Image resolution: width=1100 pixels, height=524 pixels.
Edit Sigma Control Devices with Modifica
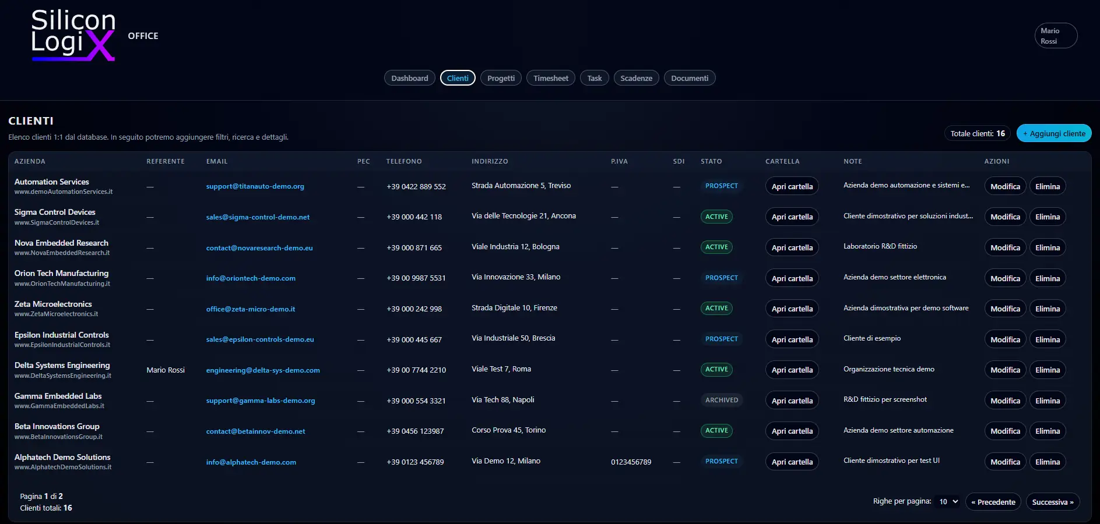tap(1005, 217)
